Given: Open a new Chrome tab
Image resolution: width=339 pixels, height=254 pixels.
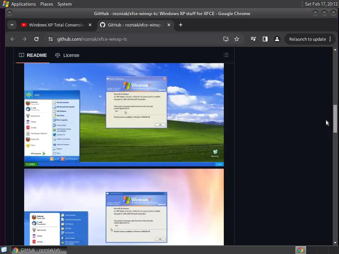Looking at the screenshot, I should pyautogui.click(x=181, y=25).
